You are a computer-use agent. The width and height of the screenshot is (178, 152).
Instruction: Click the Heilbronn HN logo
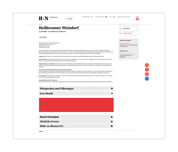coord(43,18)
